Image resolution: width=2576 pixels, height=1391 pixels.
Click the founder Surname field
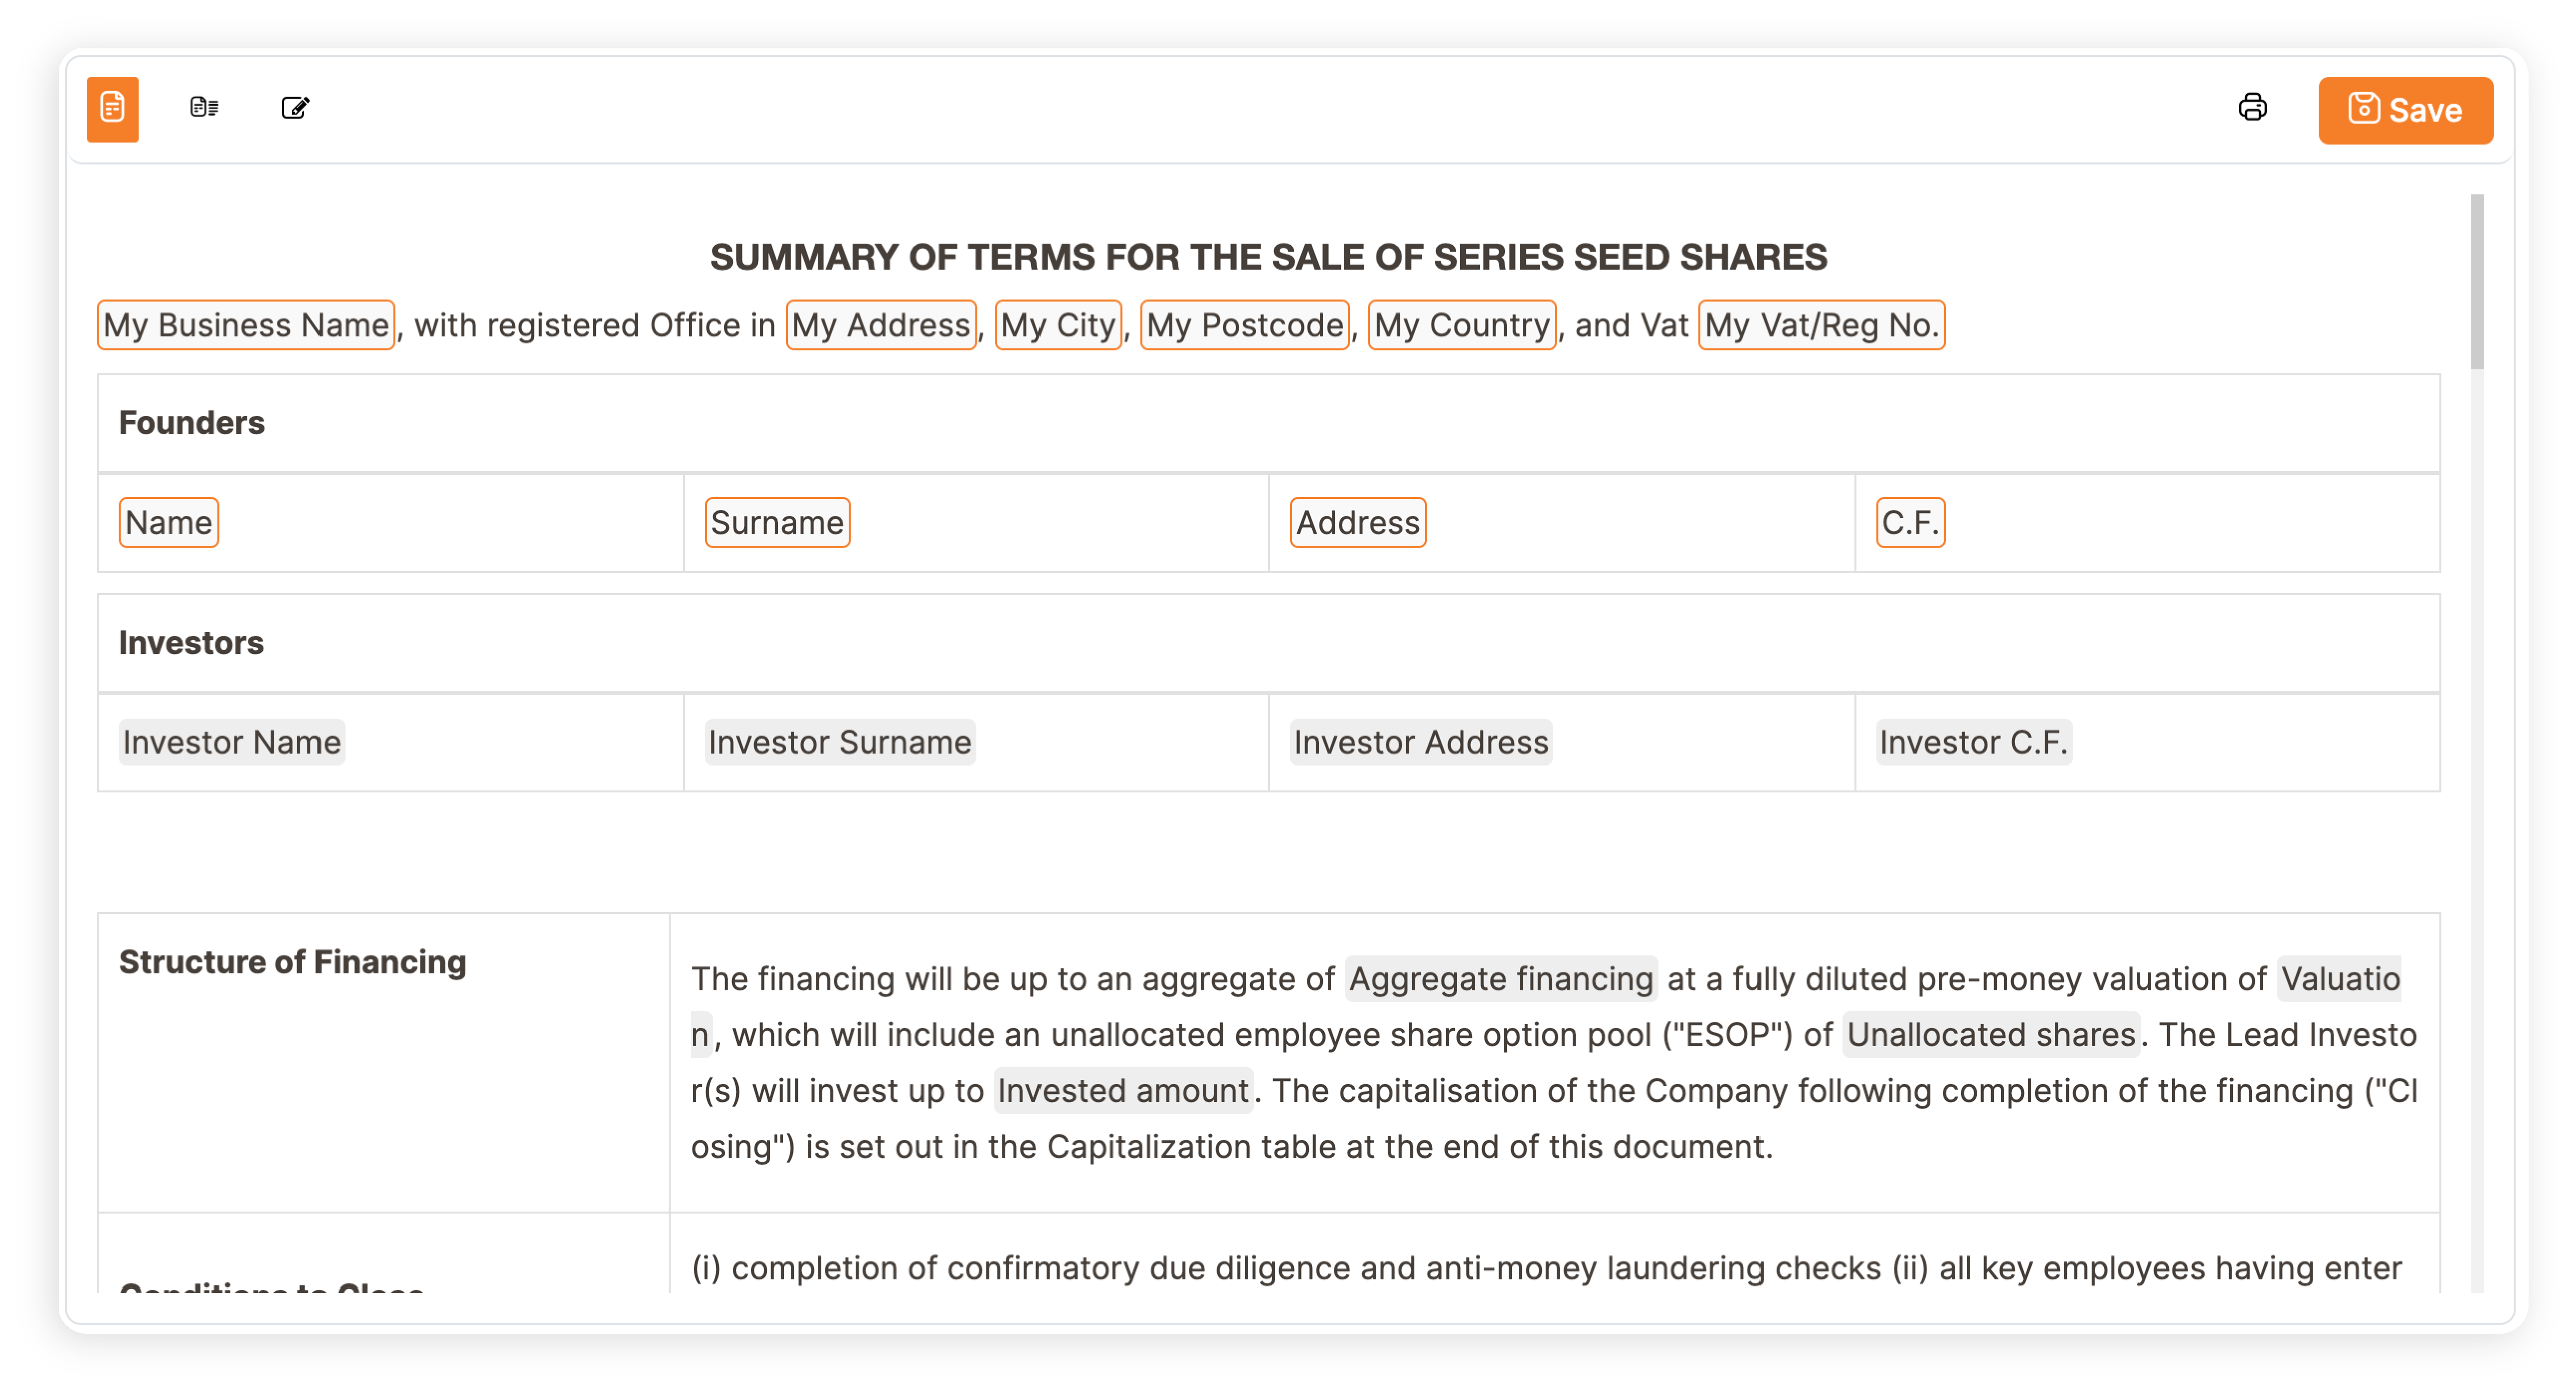777,522
